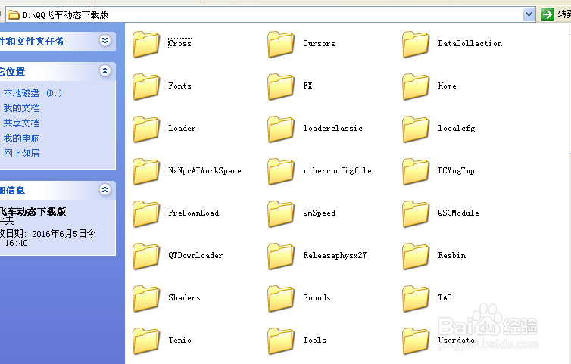Pick the Userdata folder icon
Screen dimensions: 571x364
tap(416, 341)
